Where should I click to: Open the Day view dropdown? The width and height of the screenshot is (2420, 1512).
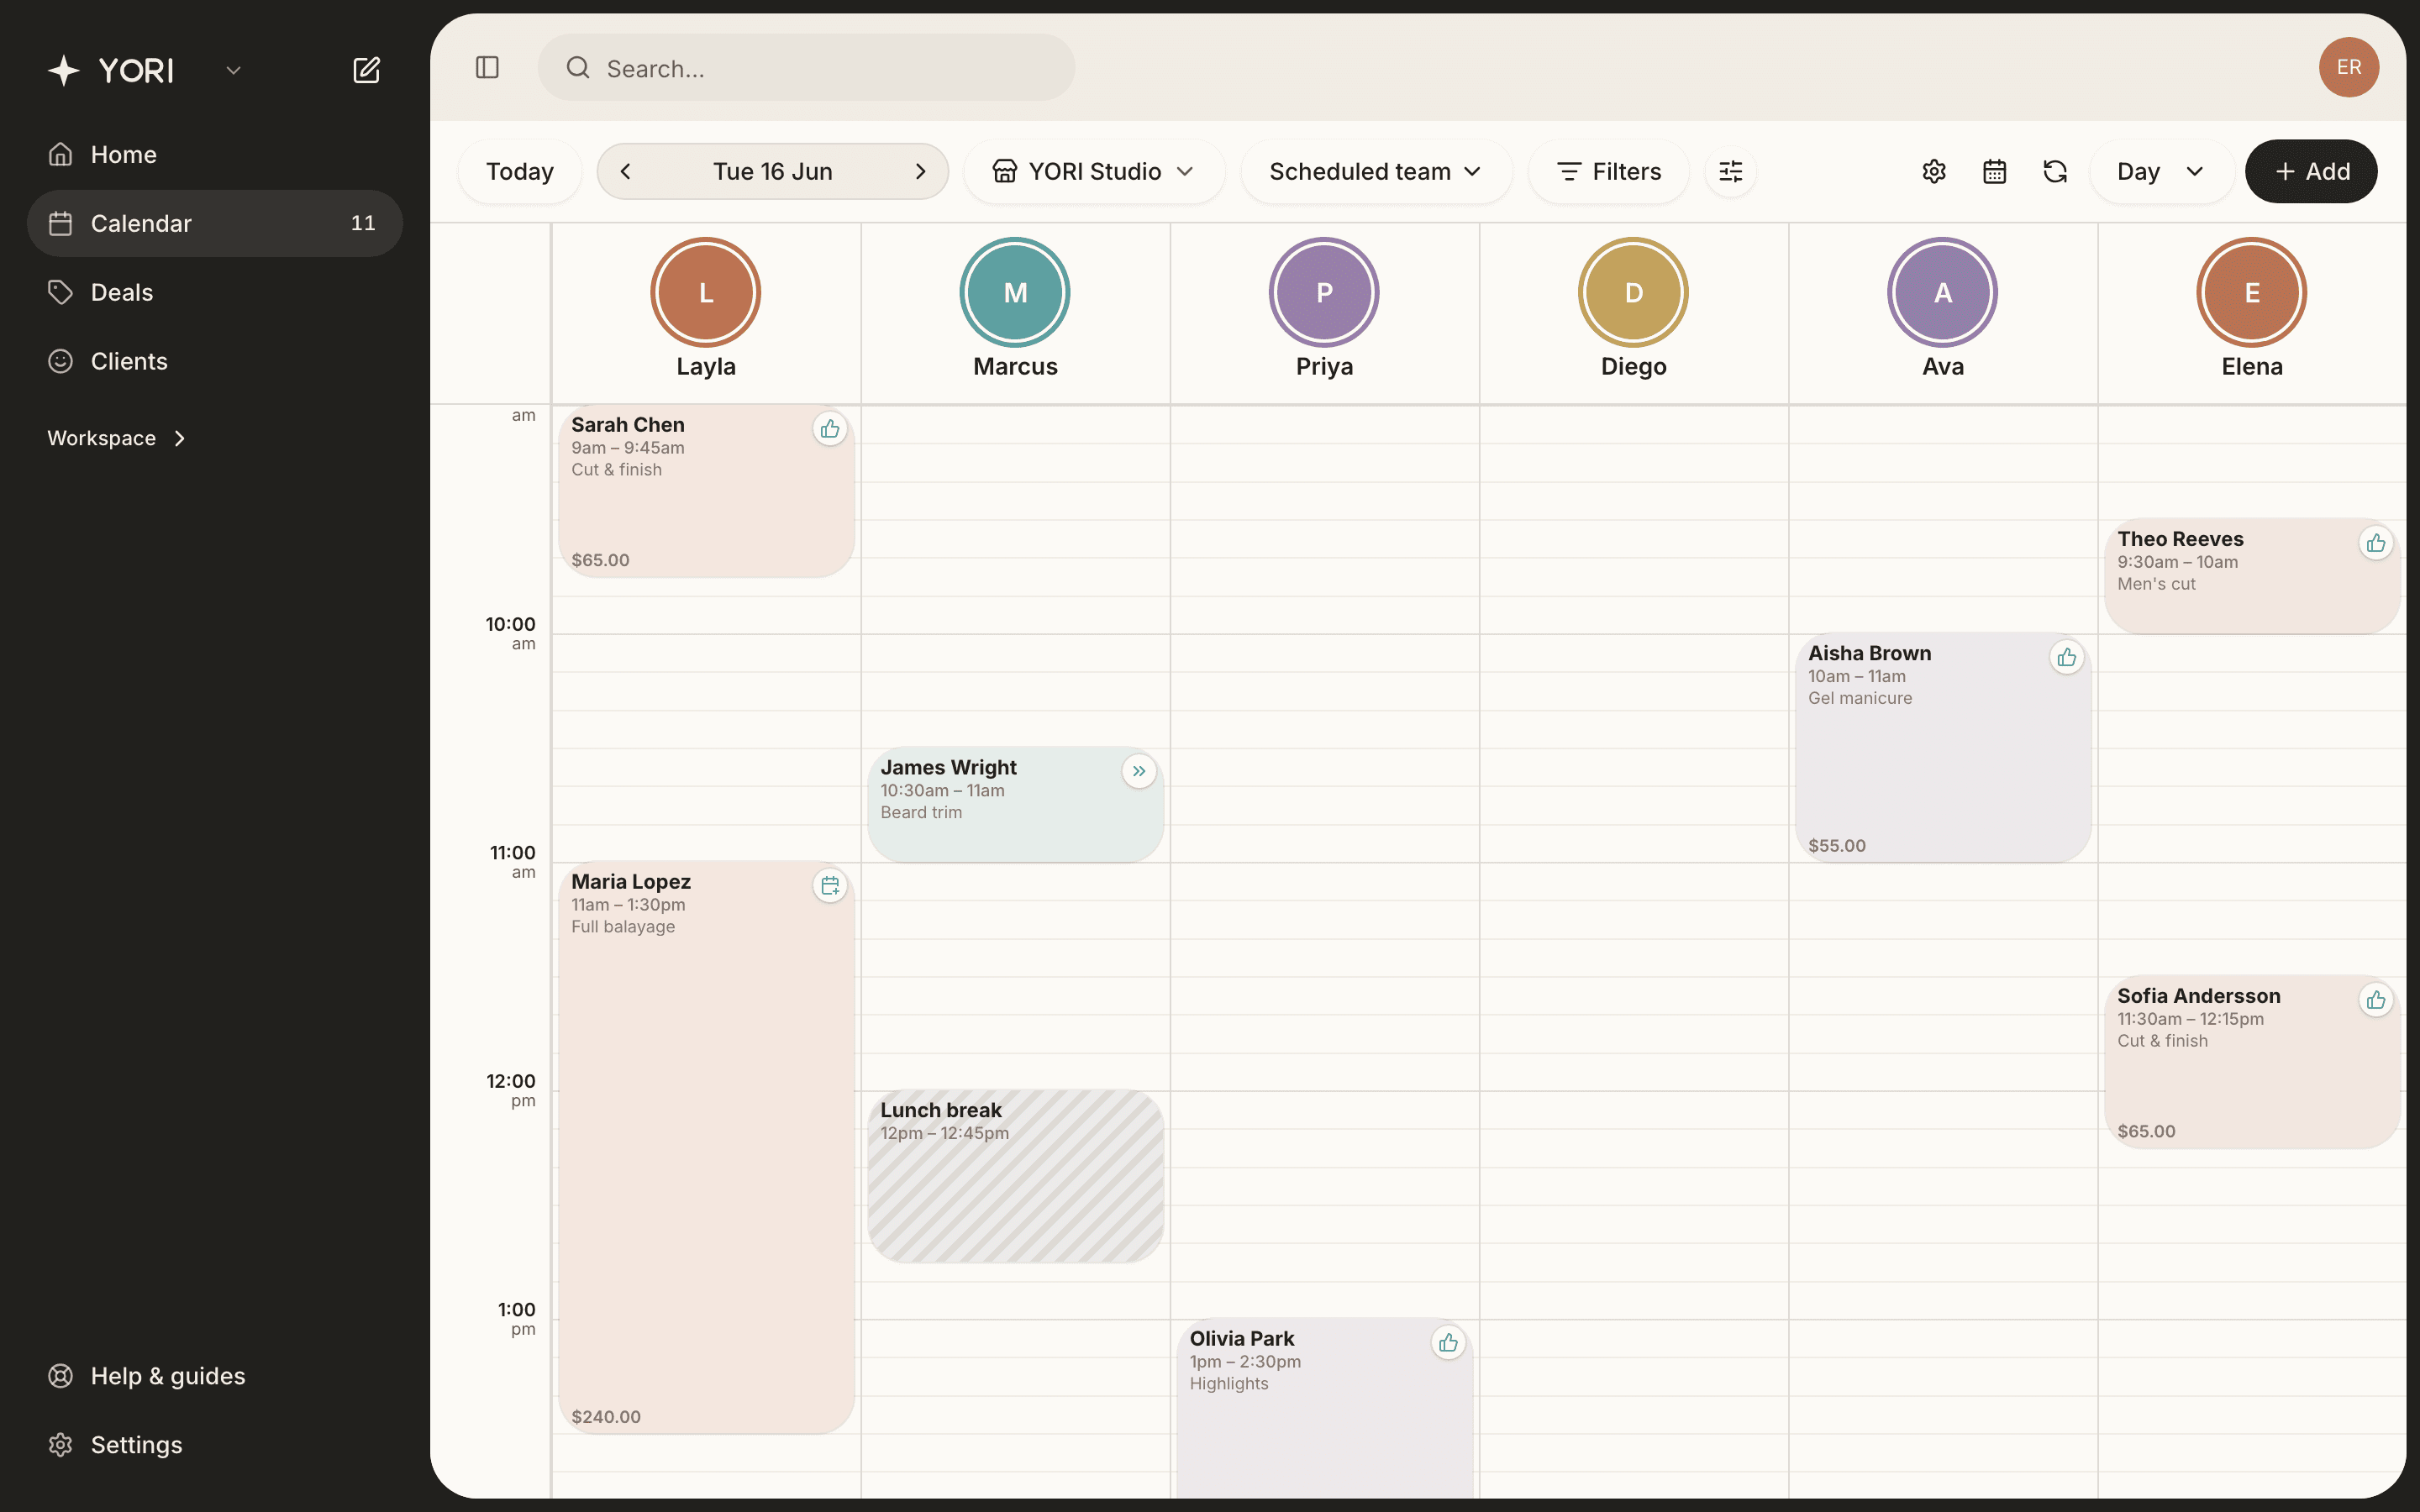pyautogui.click(x=2161, y=171)
